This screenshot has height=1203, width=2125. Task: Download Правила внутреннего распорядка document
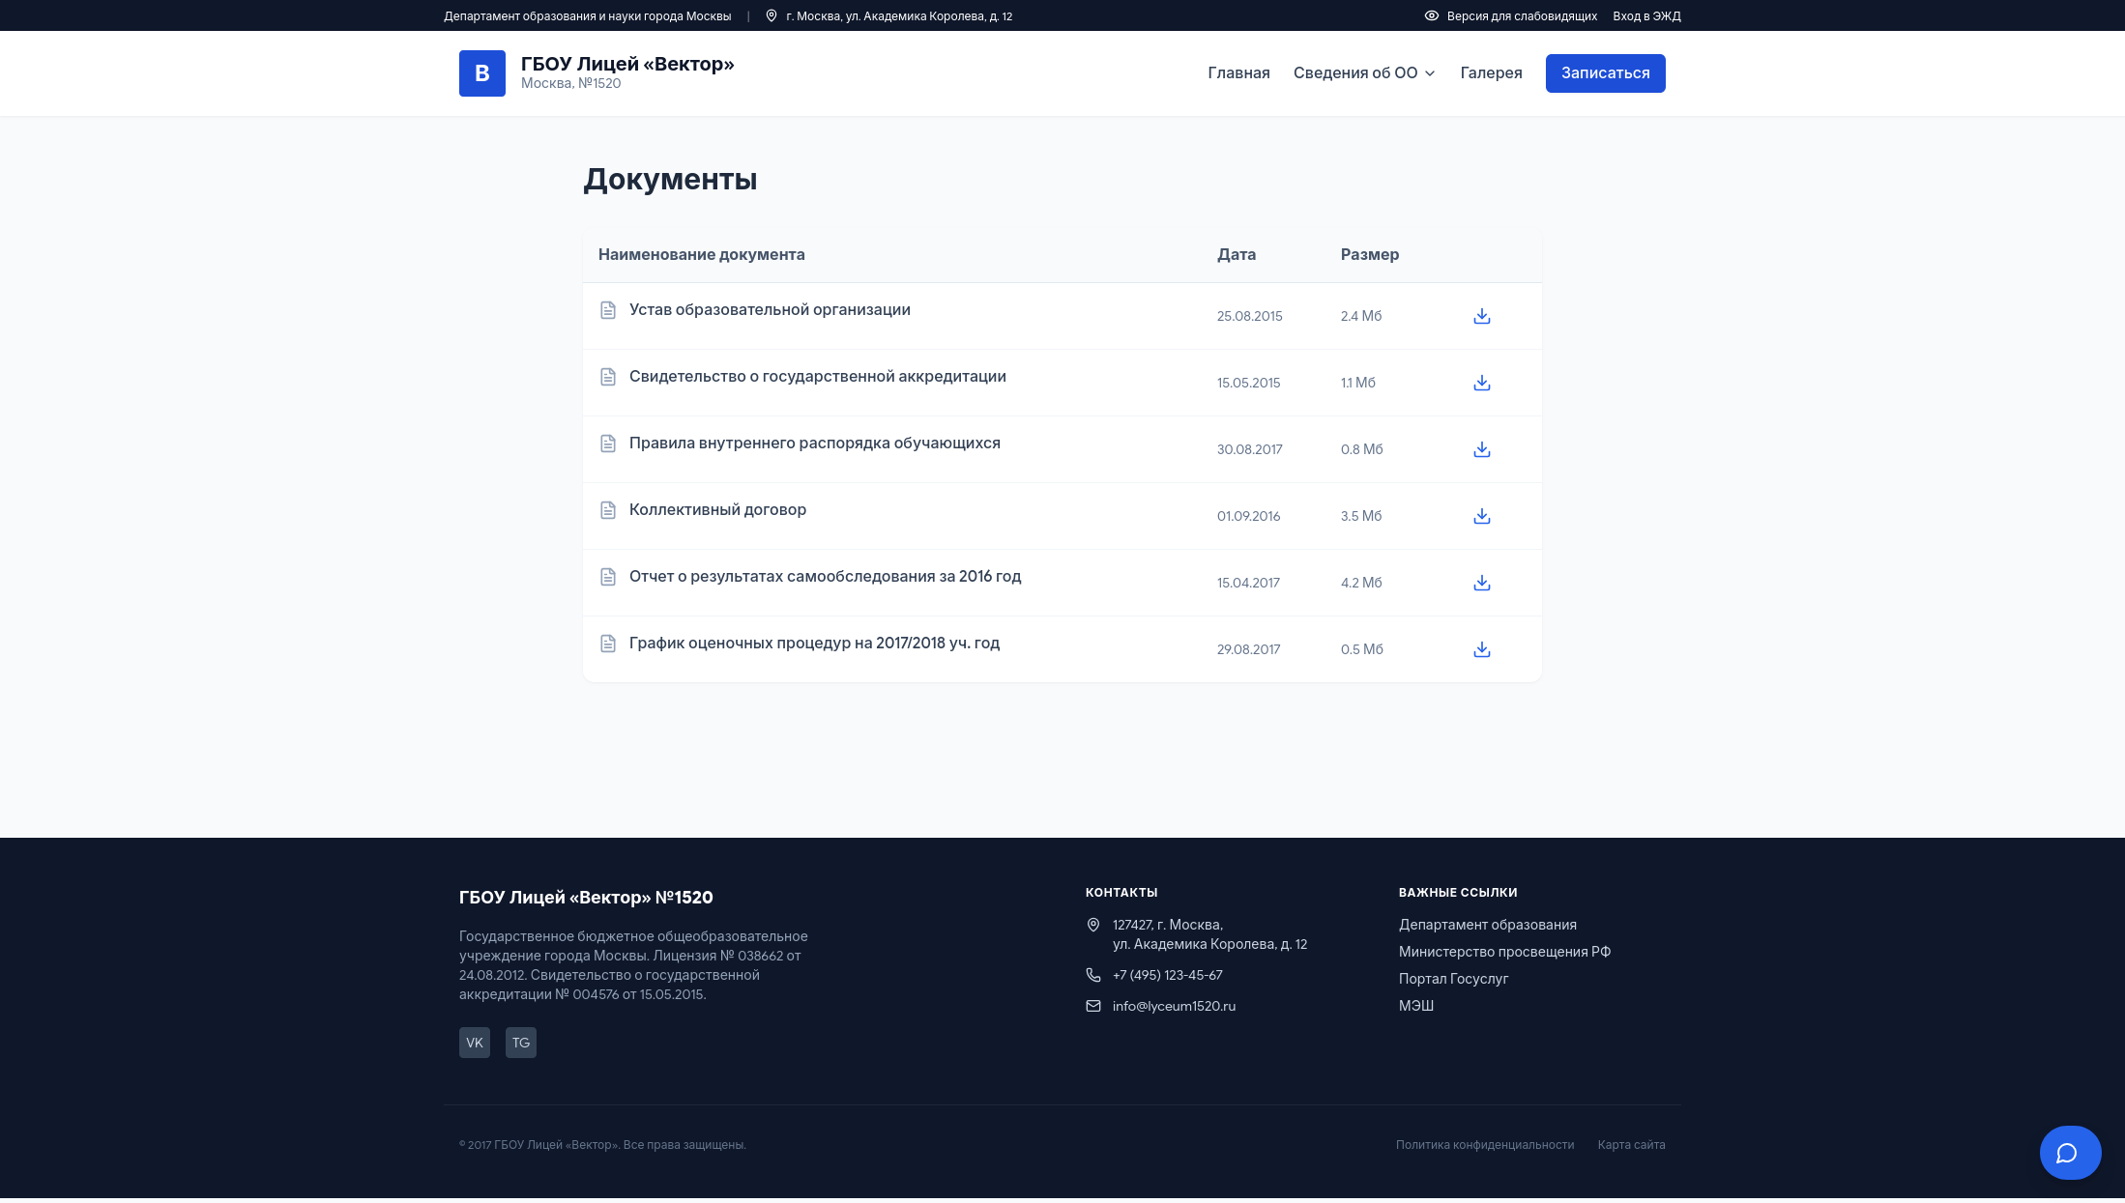point(1481,449)
